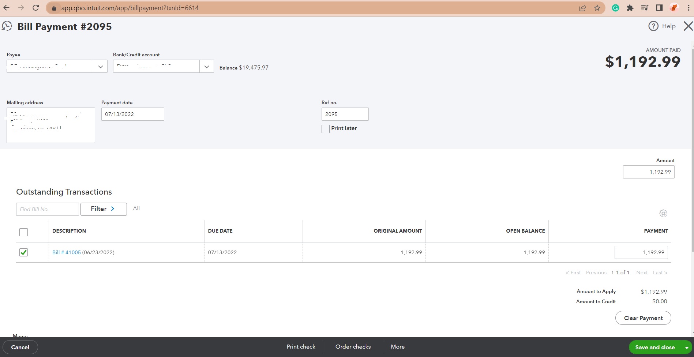Toggle the select-all checkbox in table header
Screen dimensions: 694x357
coord(24,232)
